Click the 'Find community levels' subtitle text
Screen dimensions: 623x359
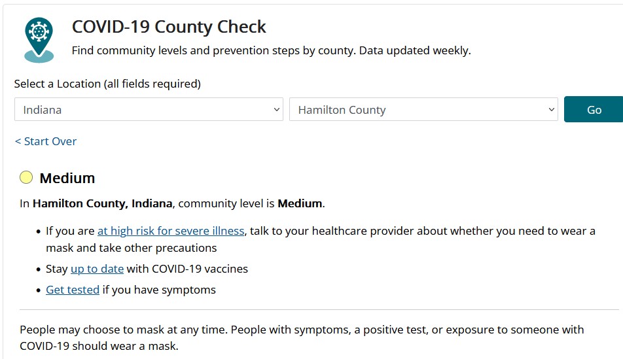click(x=272, y=50)
